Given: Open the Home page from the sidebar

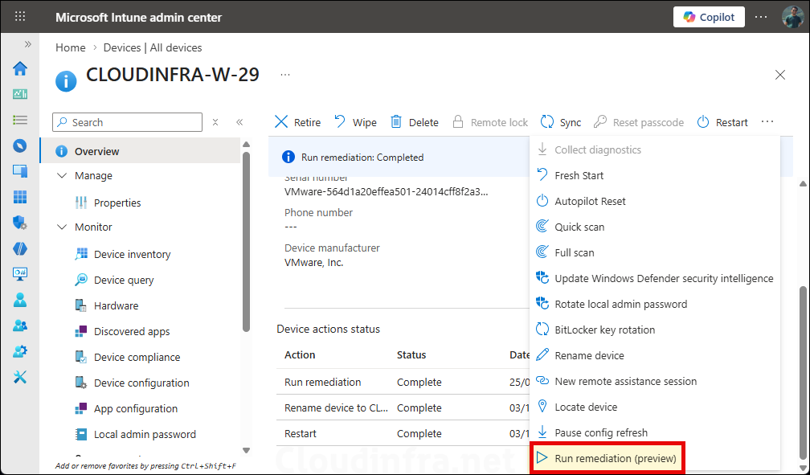Looking at the screenshot, I should click(19, 68).
